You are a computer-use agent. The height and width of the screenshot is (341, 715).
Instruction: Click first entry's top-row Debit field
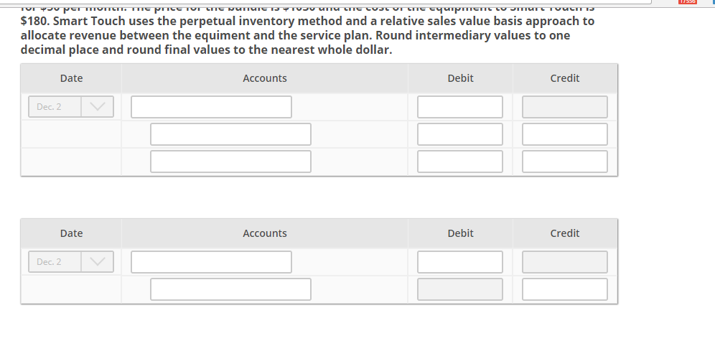click(x=460, y=107)
